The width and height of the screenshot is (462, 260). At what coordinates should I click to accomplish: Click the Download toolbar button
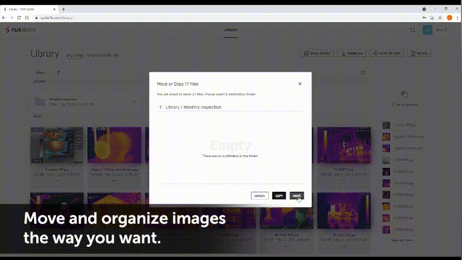(x=351, y=54)
